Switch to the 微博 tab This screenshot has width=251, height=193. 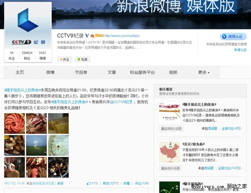click(x=50, y=72)
